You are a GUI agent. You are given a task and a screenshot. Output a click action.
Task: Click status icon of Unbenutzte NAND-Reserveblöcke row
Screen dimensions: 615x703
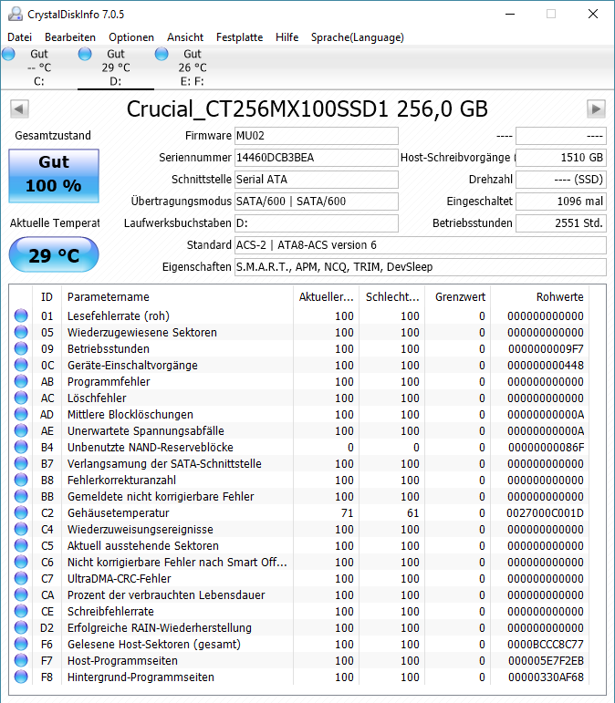point(21,447)
